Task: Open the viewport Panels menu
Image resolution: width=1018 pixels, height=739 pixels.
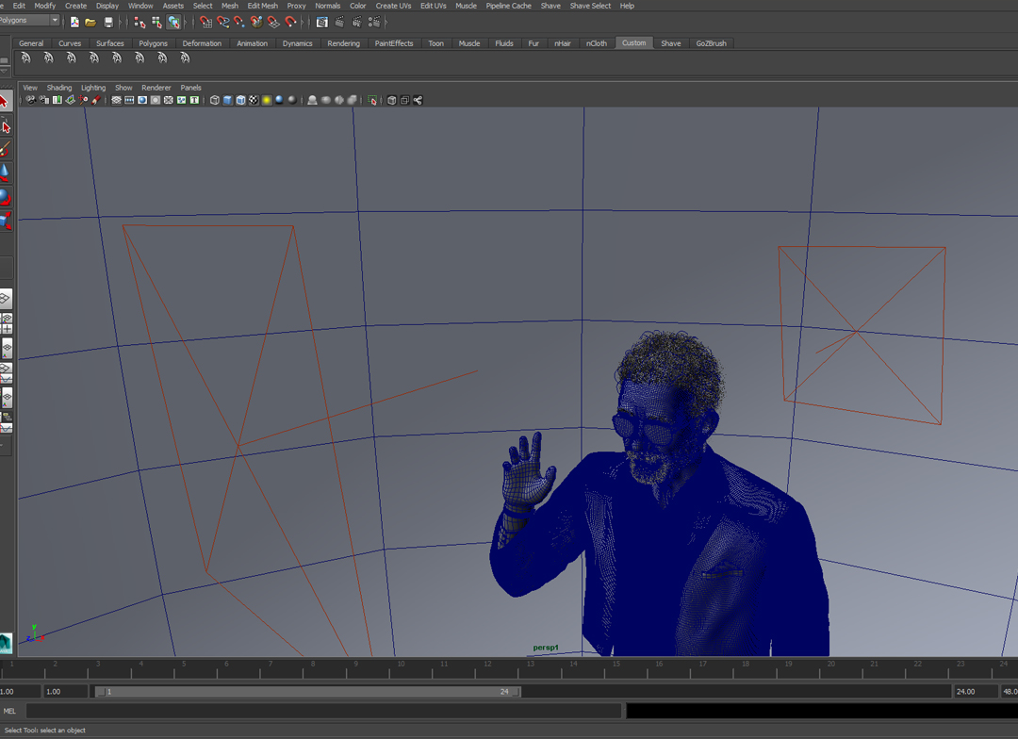Action: [190, 88]
